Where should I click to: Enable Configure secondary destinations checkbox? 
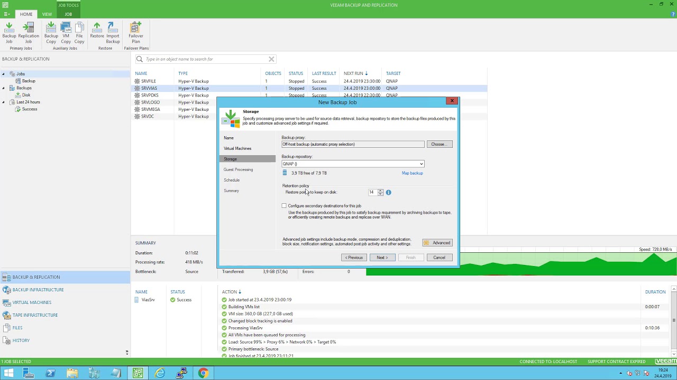click(284, 206)
